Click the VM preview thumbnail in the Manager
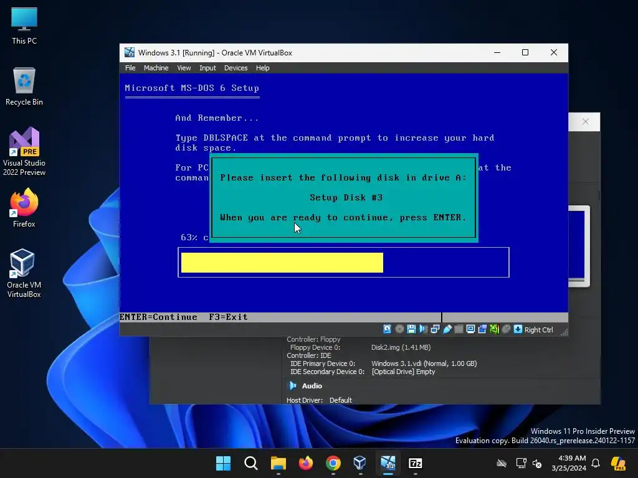This screenshot has height=478, width=638. pyautogui.click(x=579, y=246)
